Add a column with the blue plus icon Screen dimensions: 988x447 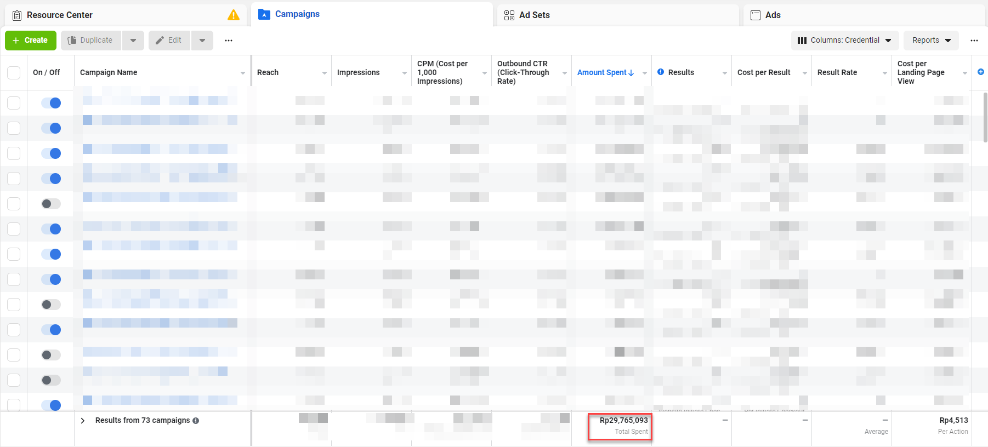coord(980,72)
